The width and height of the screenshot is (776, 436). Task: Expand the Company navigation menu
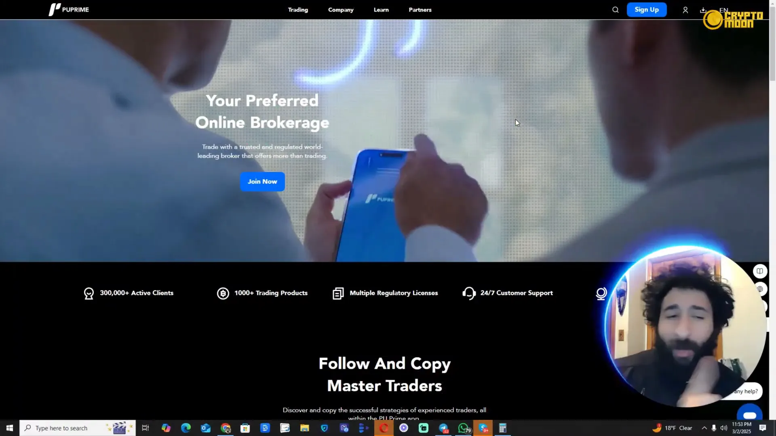point(341,10)
